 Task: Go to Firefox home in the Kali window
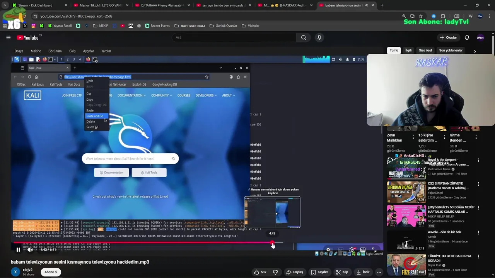click(x=36, y=77)
